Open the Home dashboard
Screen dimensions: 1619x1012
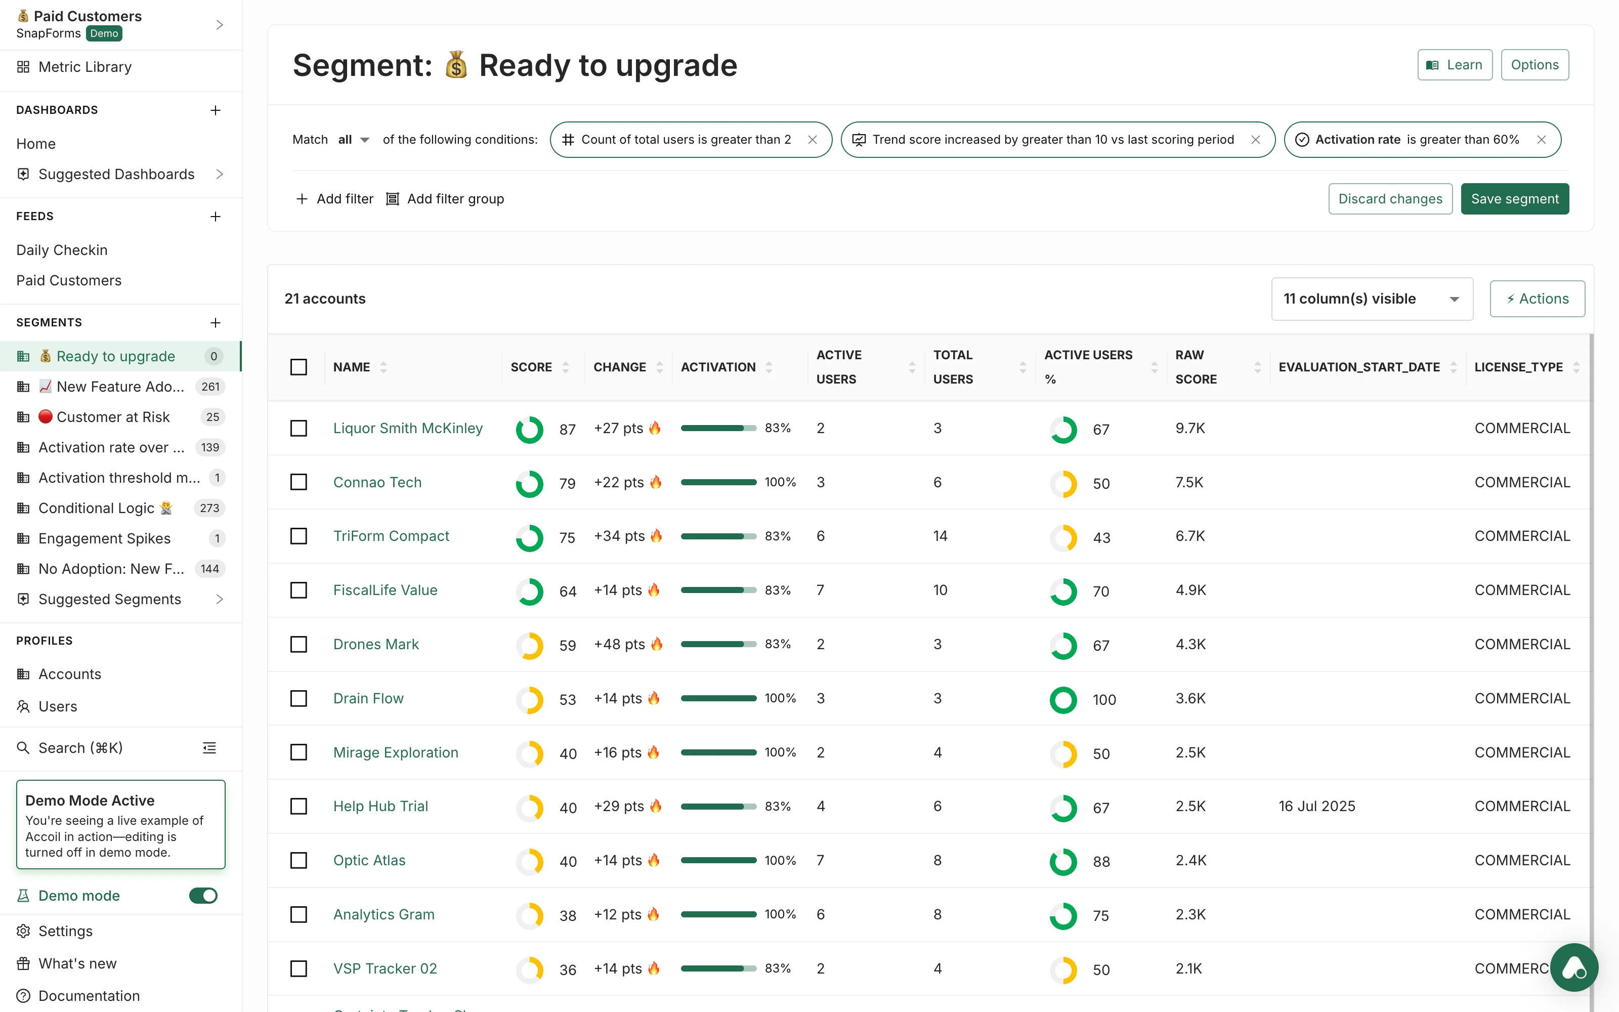point(36,144)
